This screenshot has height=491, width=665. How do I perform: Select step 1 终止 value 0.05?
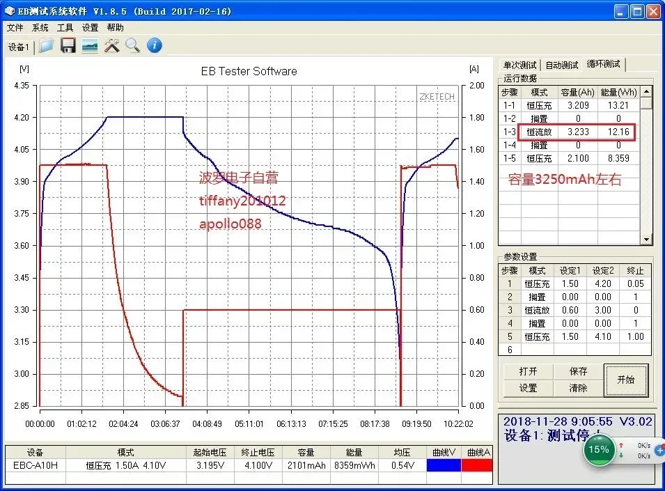635,283
